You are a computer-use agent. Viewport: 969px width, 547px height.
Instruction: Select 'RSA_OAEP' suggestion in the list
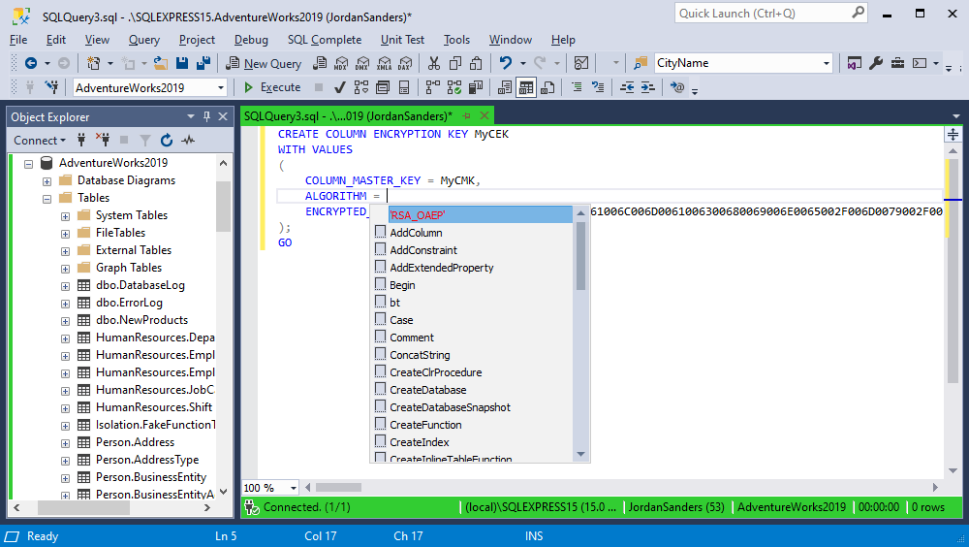[x=481, y=214]
